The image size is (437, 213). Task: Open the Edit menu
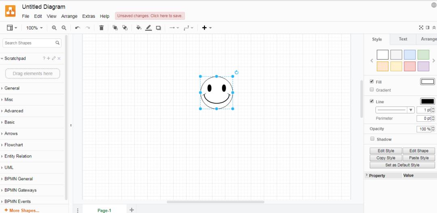pos(38,16)
